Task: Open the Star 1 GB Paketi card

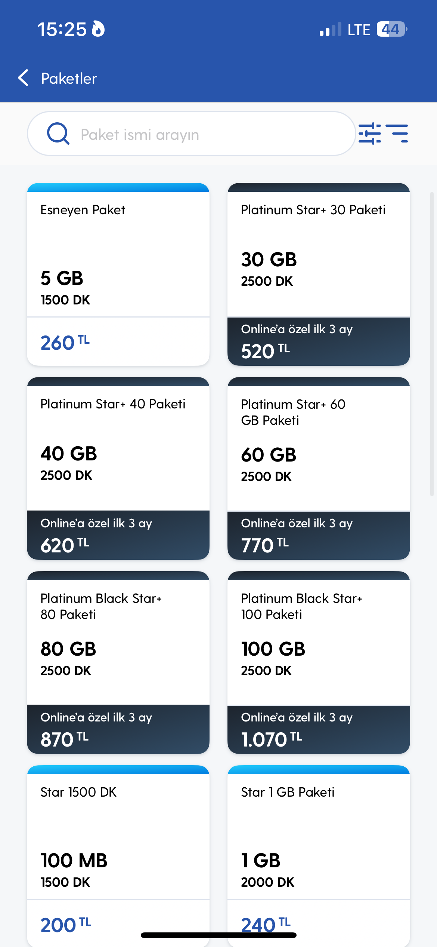Action: pos(319,856)
